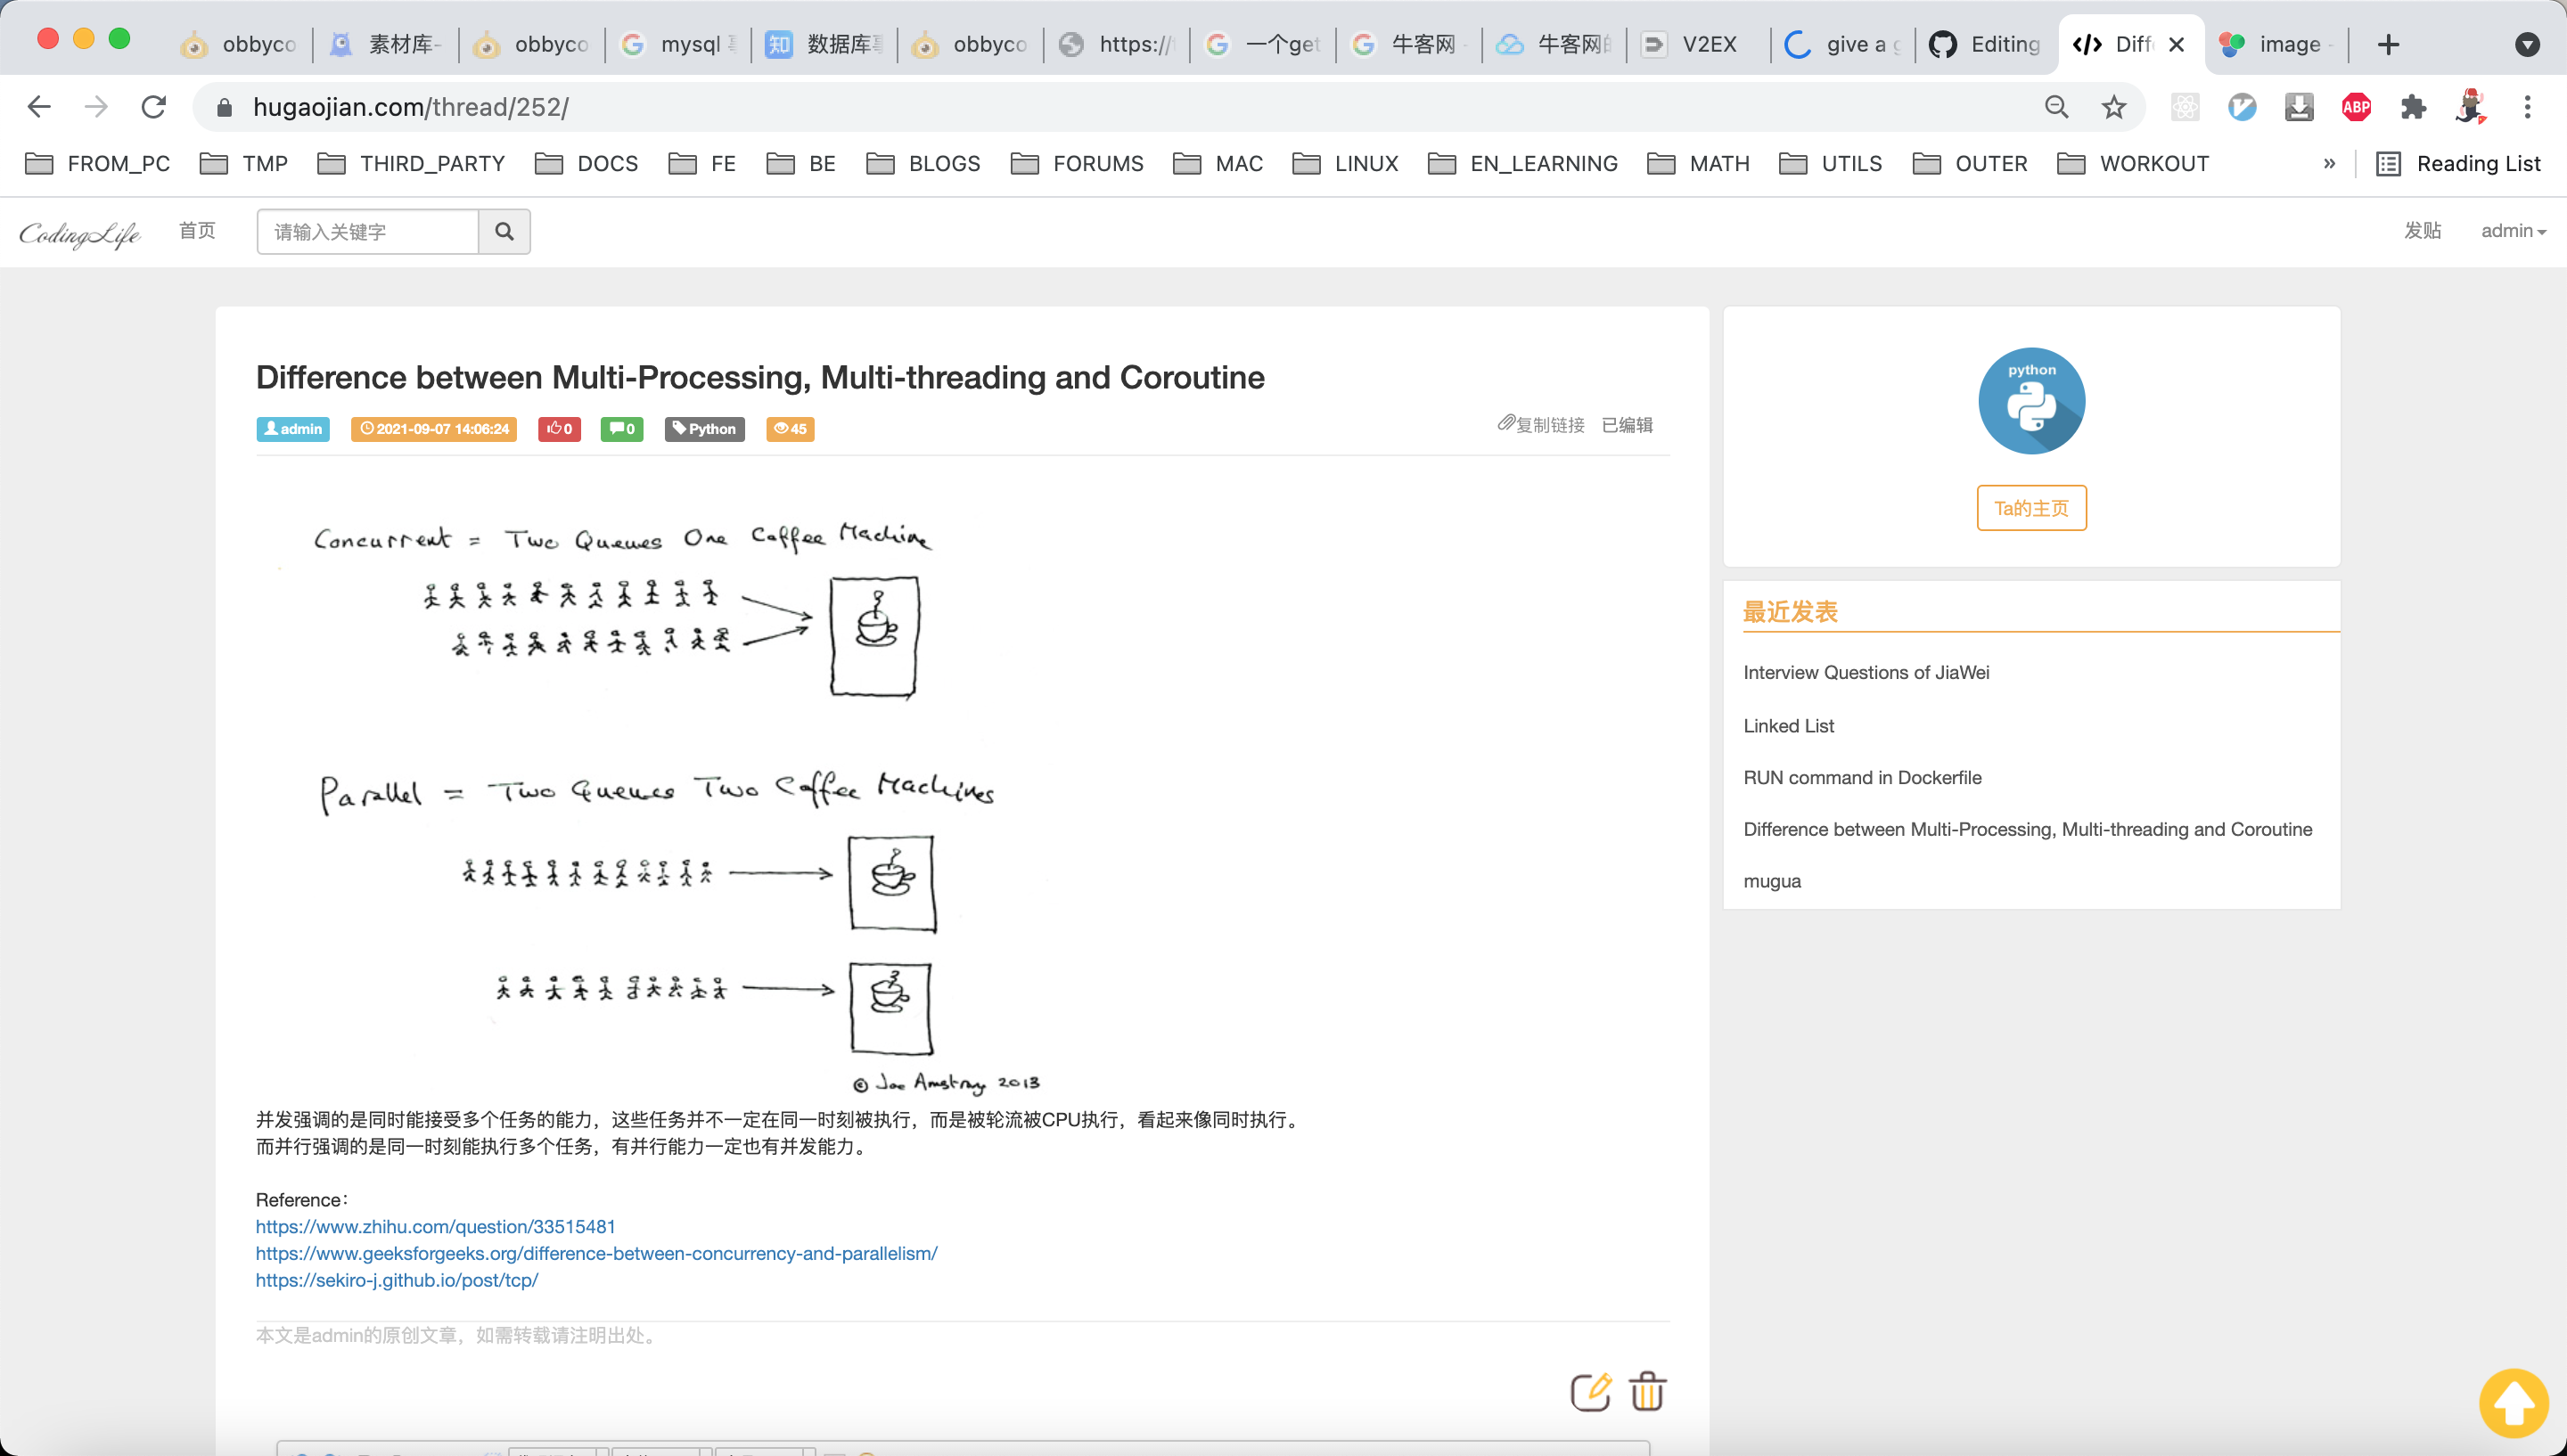This screenshot has width=2567, height=1456.
Task: Click the keyword search input field
Action: pos(367,231)
